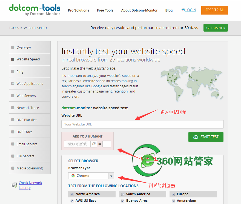Uncheck the Buenos Aires location

click(123, 201)
